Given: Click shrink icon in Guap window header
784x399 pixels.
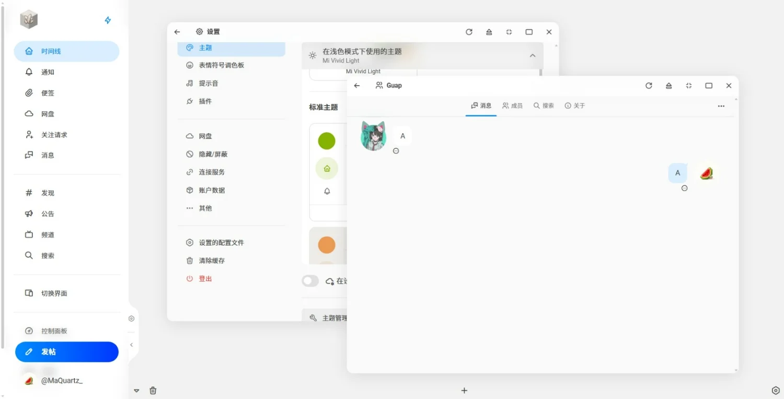Looking at the screenshot, I should point(689,86).
